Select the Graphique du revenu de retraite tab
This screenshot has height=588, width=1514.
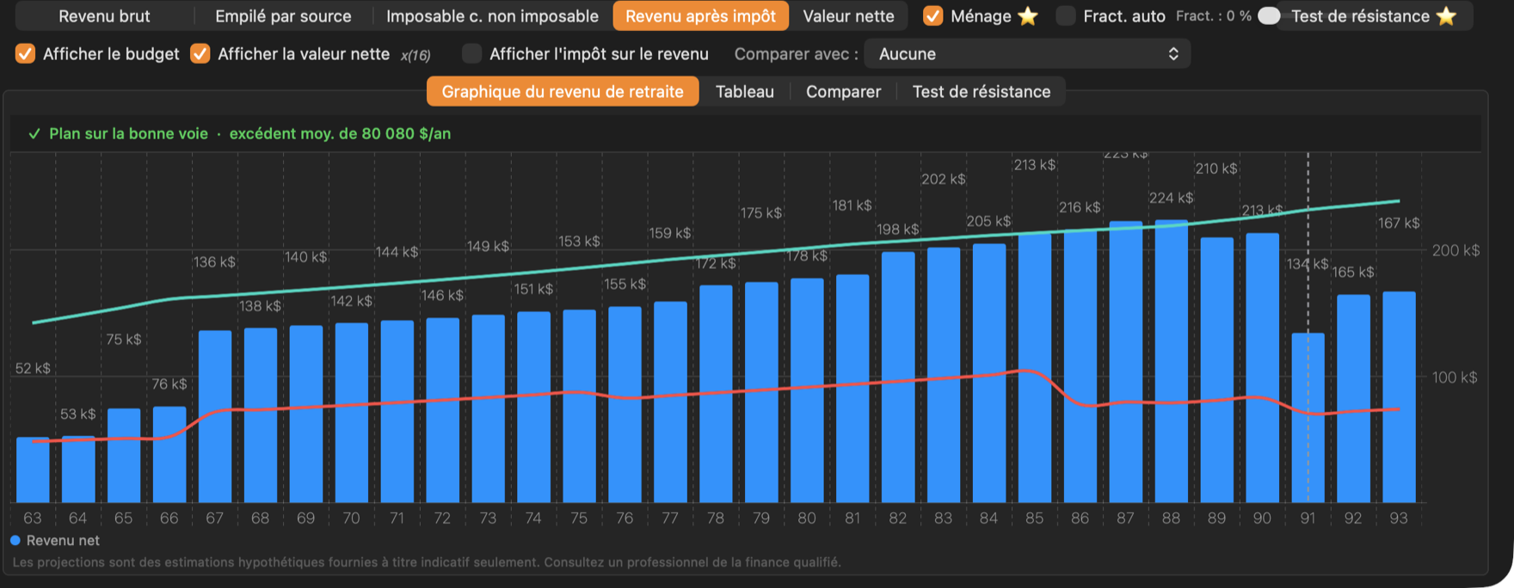click(563, 92)
